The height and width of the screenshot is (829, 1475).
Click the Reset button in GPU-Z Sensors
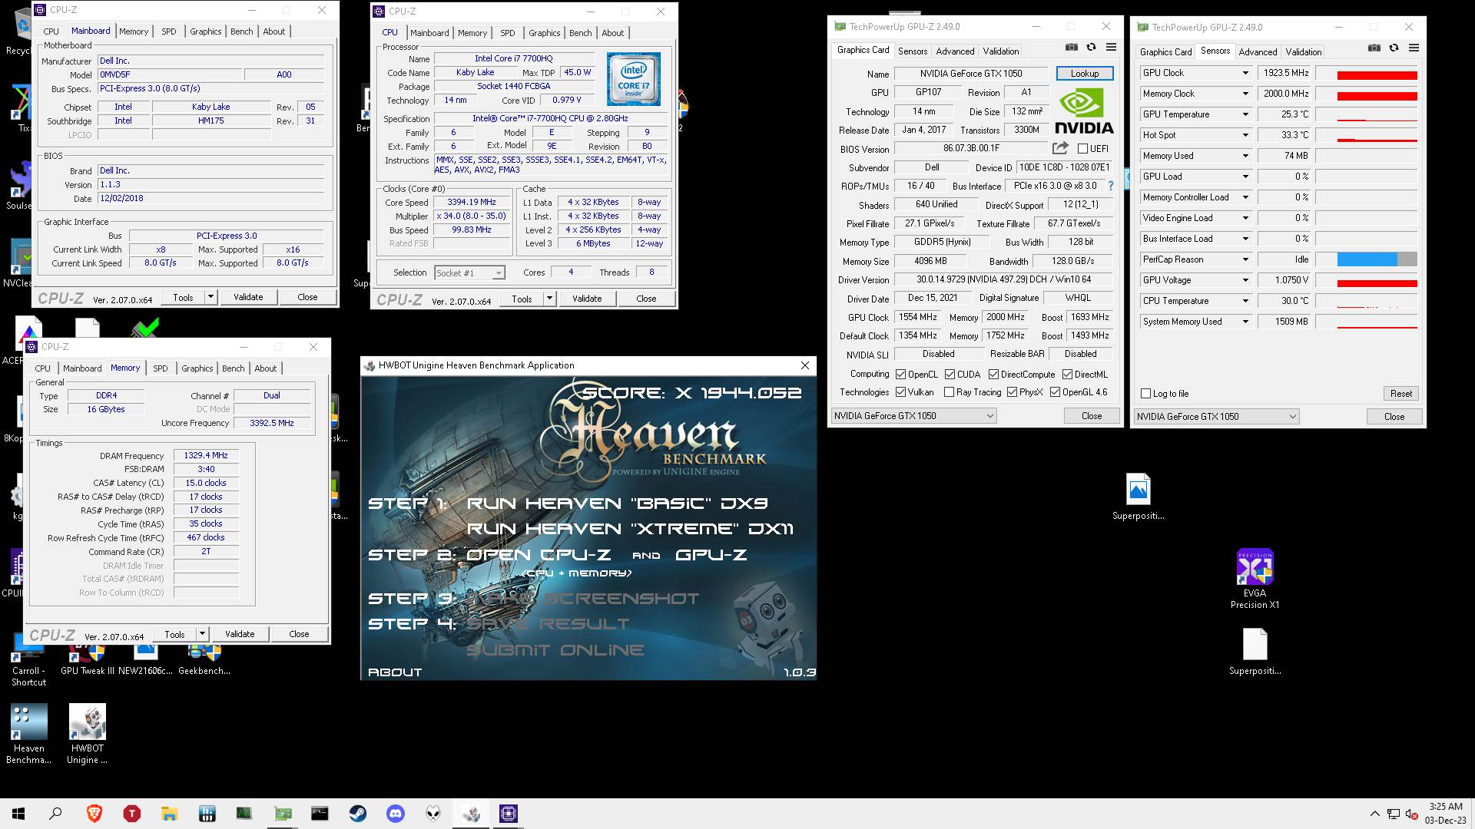click(1400, 393)
